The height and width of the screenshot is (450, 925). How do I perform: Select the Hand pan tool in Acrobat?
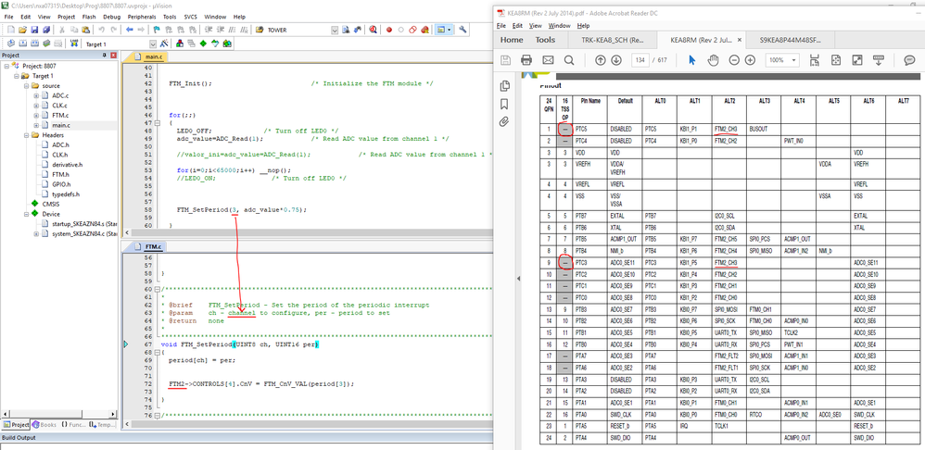pos(713,60)
